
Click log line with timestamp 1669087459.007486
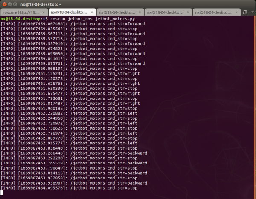click(x=73, y=24)
